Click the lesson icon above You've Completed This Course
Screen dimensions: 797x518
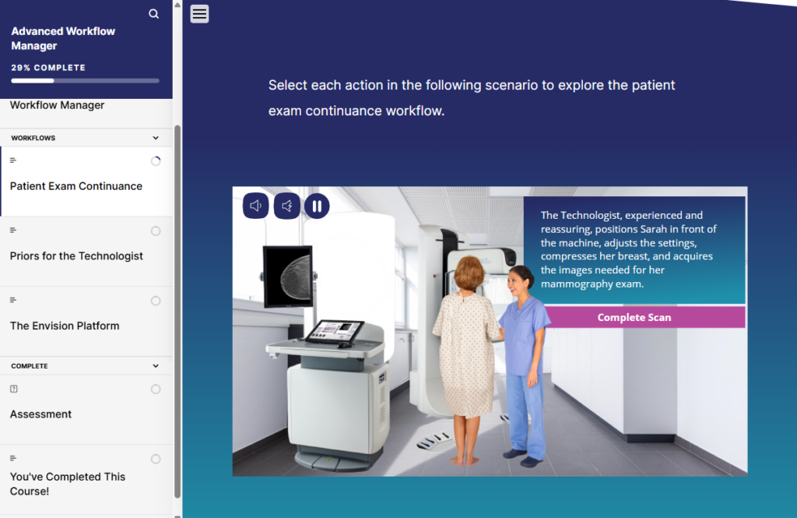click(x=13, y=458)
